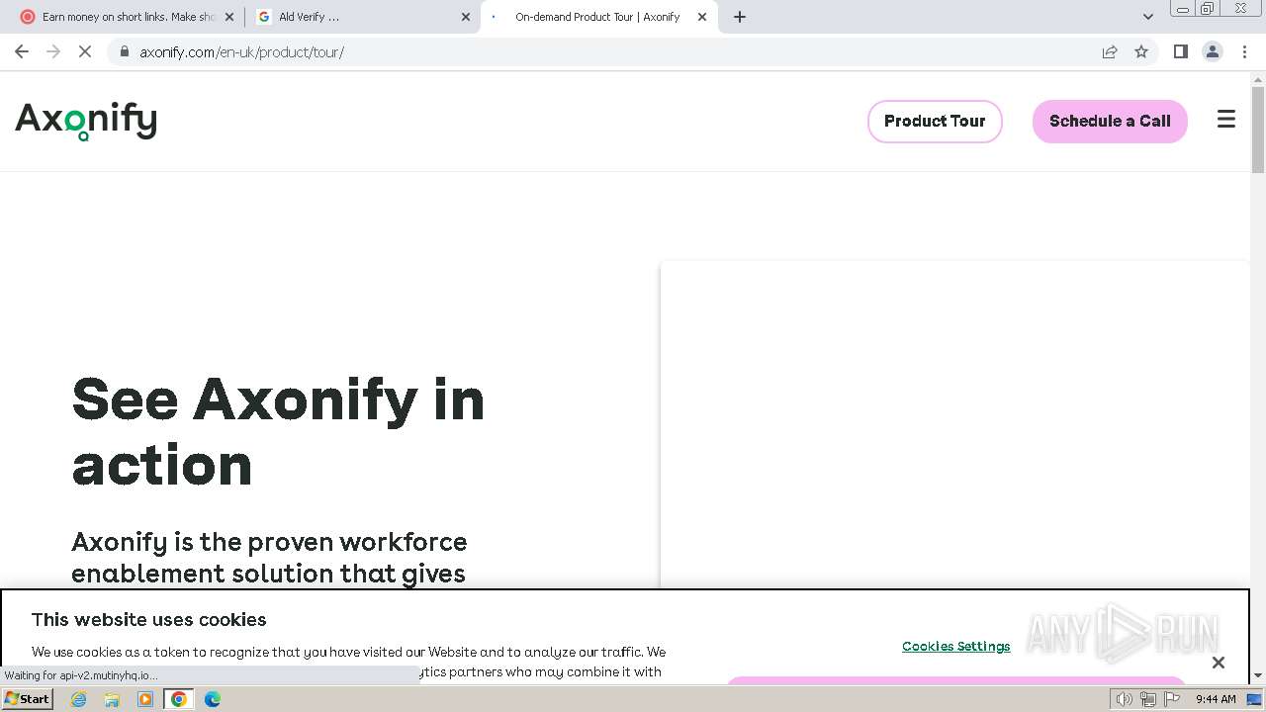Screen dimensions: 1266x712
Task: Click the Product Tour button
Action: tap(935, 121)
